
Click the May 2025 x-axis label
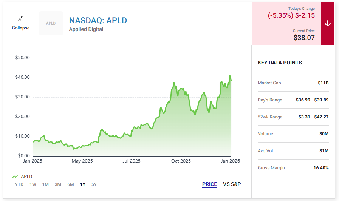point(82,161)
